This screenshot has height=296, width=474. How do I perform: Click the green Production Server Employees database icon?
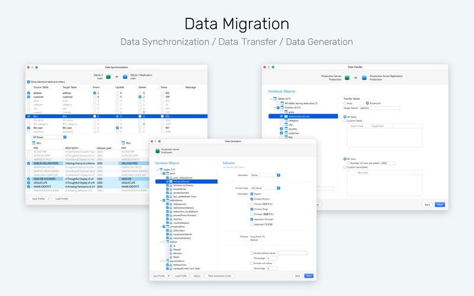pos(157,151)
